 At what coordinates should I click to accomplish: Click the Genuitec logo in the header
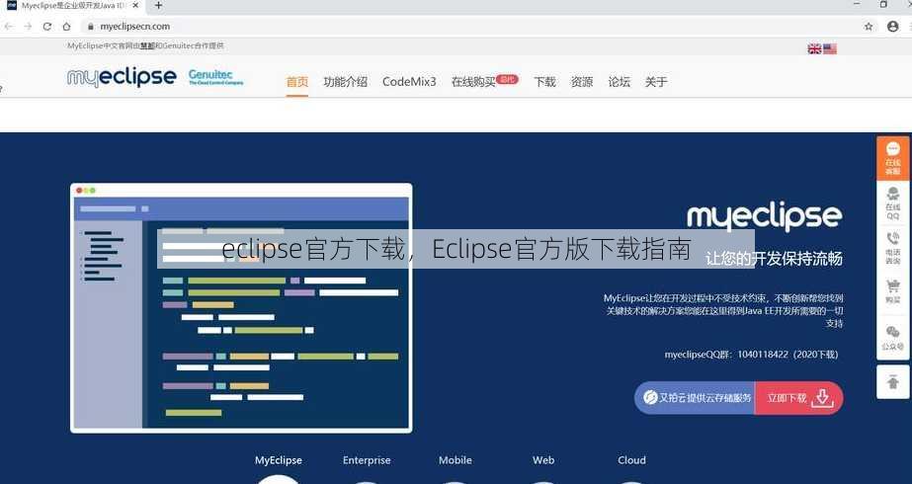coord(215,77)
